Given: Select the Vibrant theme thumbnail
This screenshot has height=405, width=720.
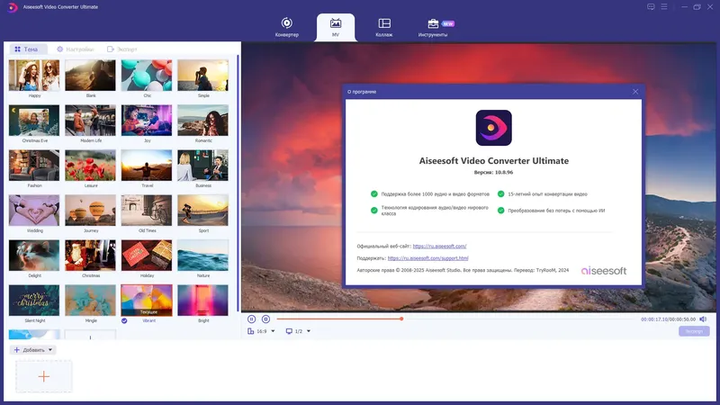Looking at the screenshot, I should coord(147,301).
